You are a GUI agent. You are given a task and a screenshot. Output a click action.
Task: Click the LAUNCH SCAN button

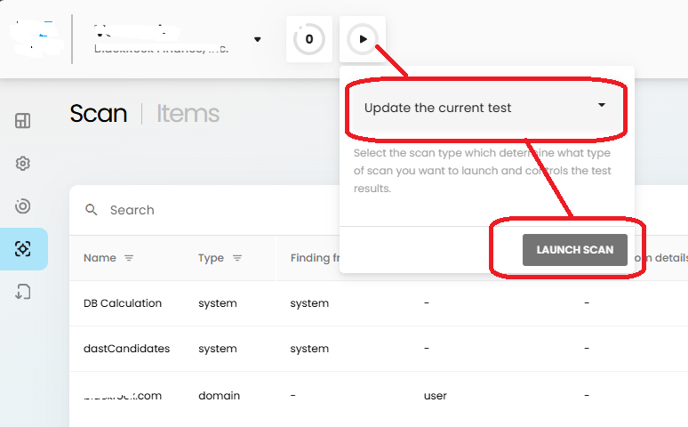(x=575, y=250)
